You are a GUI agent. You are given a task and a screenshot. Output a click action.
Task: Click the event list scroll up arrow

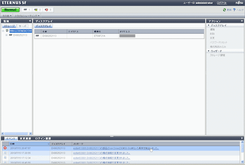[242, 142]
